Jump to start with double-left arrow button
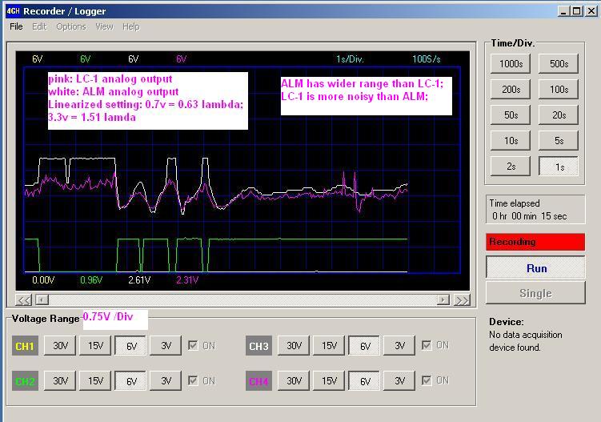The width and height of the screenshot is (601, 422). click(24, 300)
